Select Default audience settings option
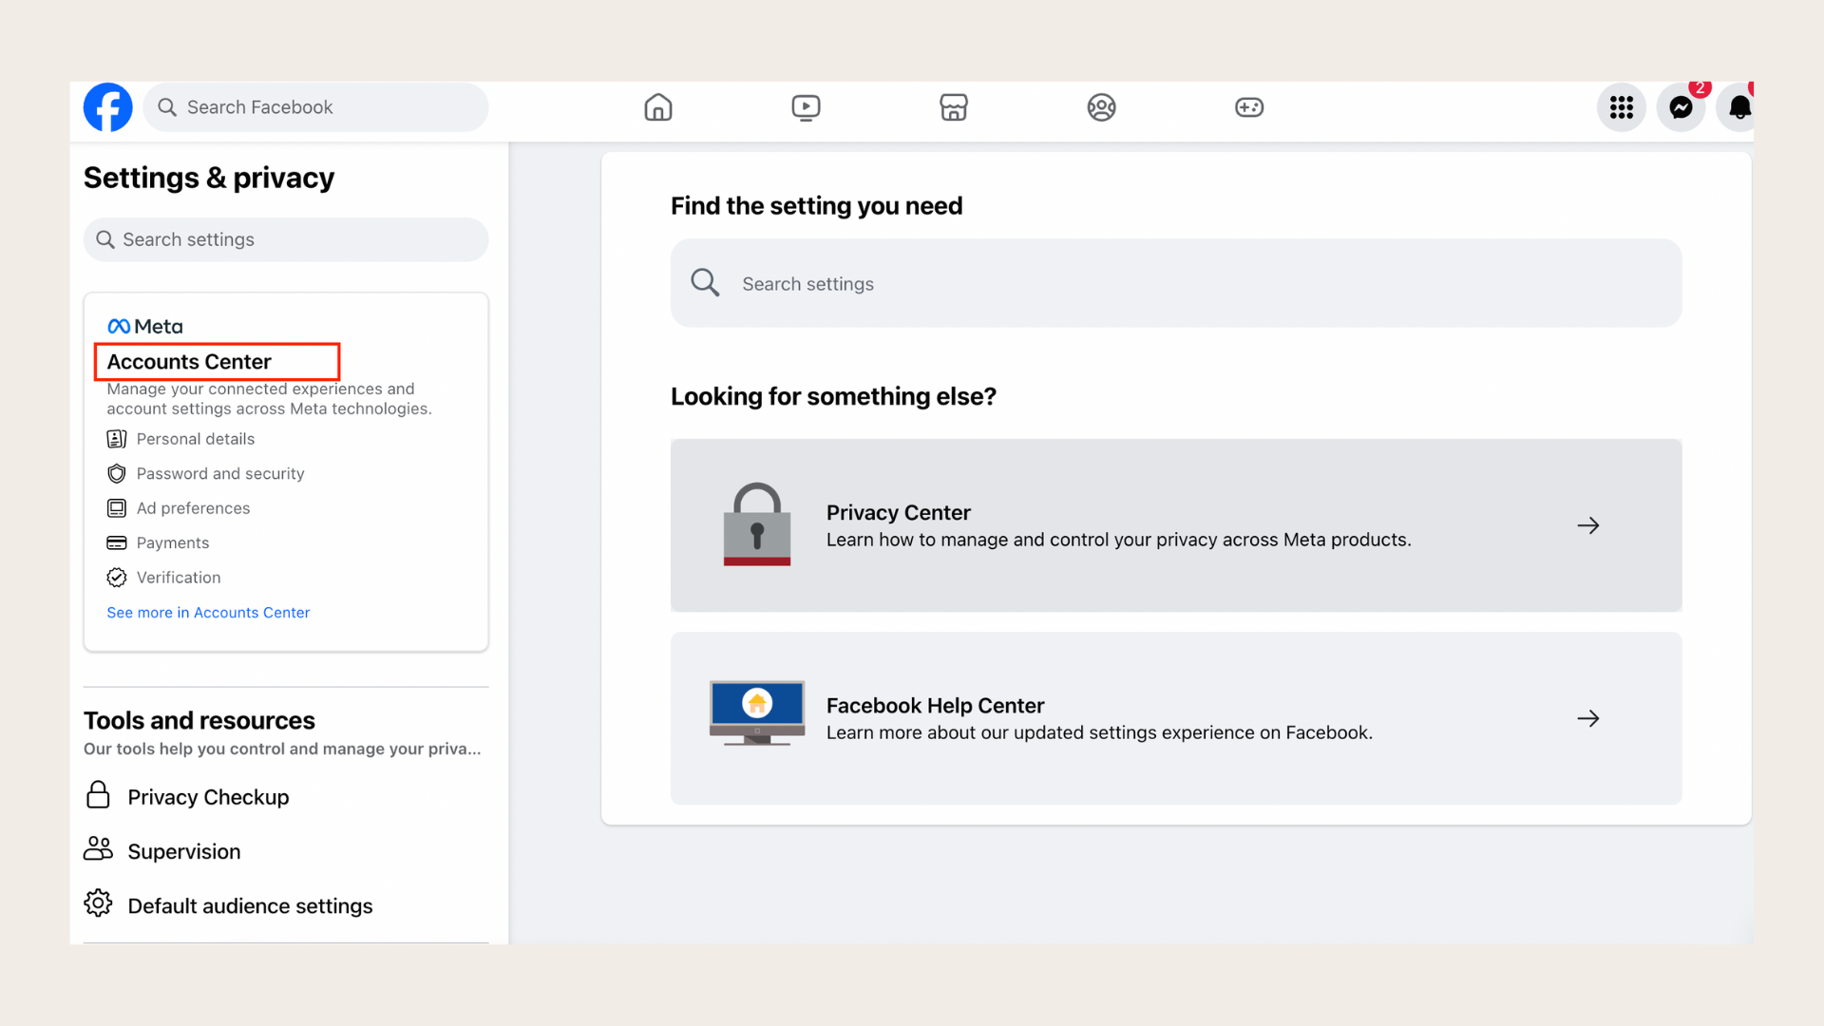The width and height of the screenshot is (1824, 1026). click(249, 905)
